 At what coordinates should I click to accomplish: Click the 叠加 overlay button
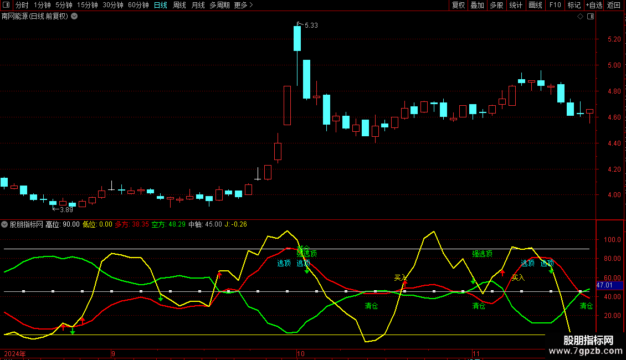[x=477, y=5]
